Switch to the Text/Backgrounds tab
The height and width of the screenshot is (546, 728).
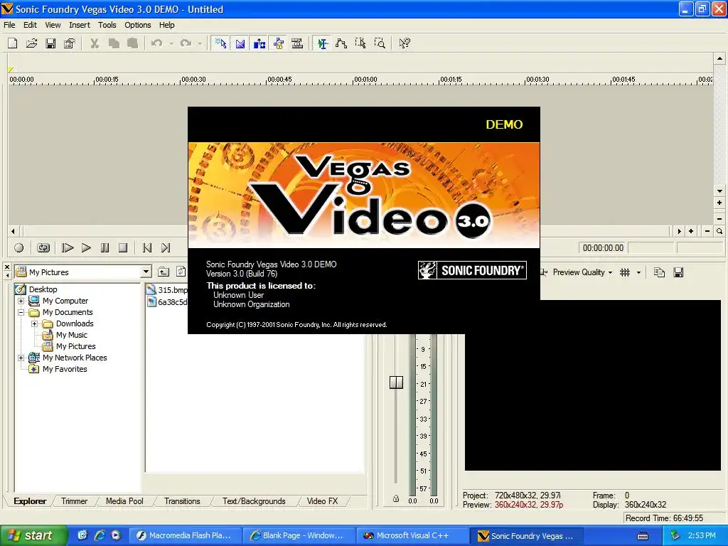(254, 501)
